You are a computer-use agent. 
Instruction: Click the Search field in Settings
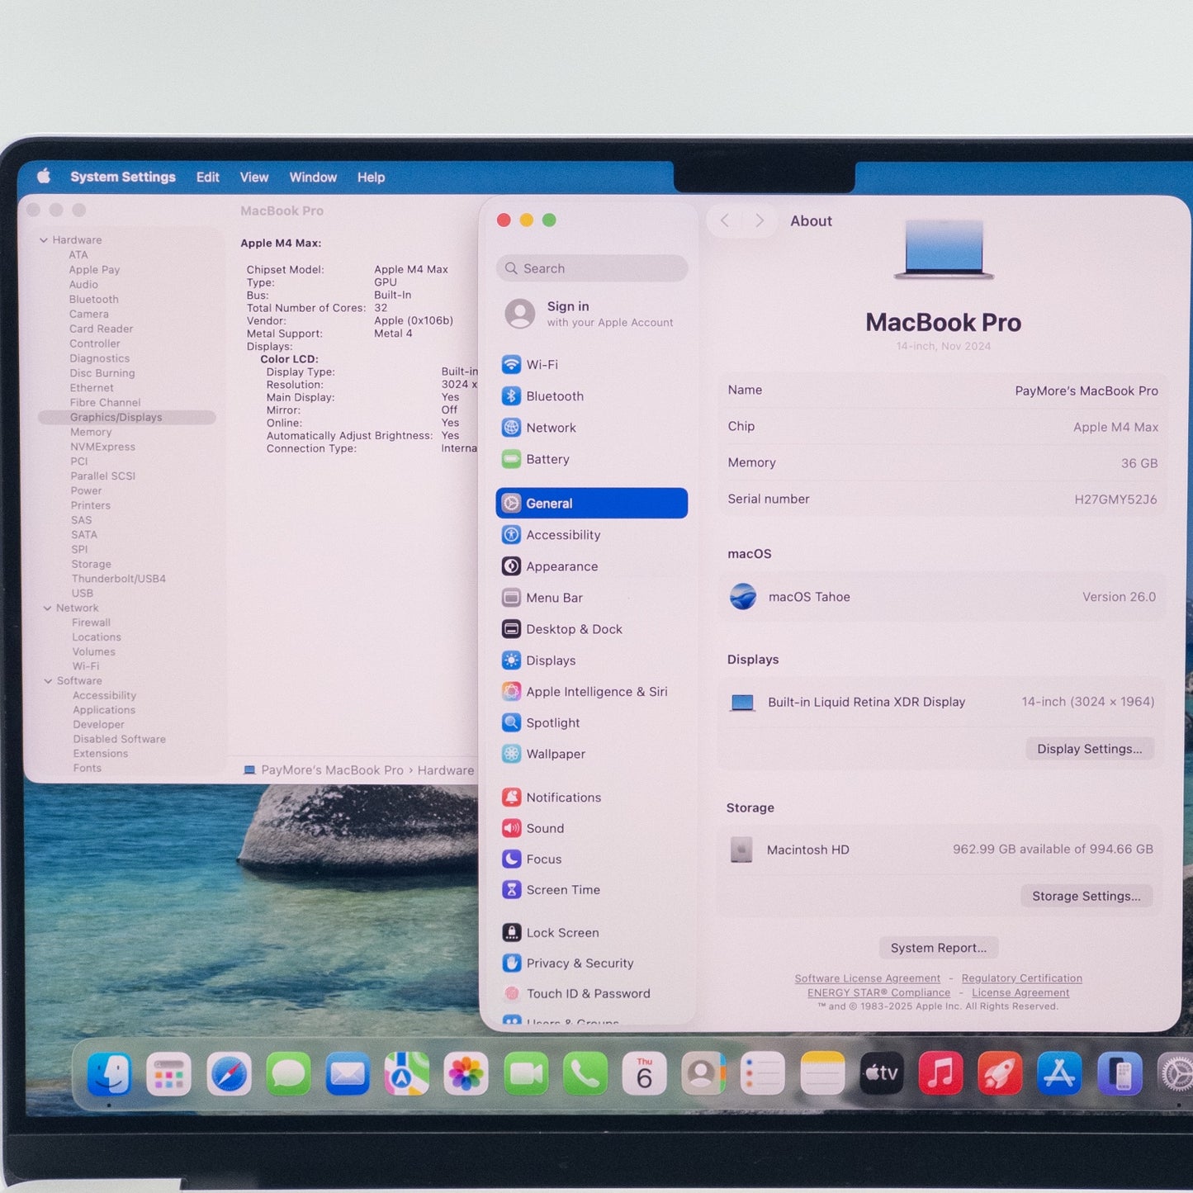(592, 268)
